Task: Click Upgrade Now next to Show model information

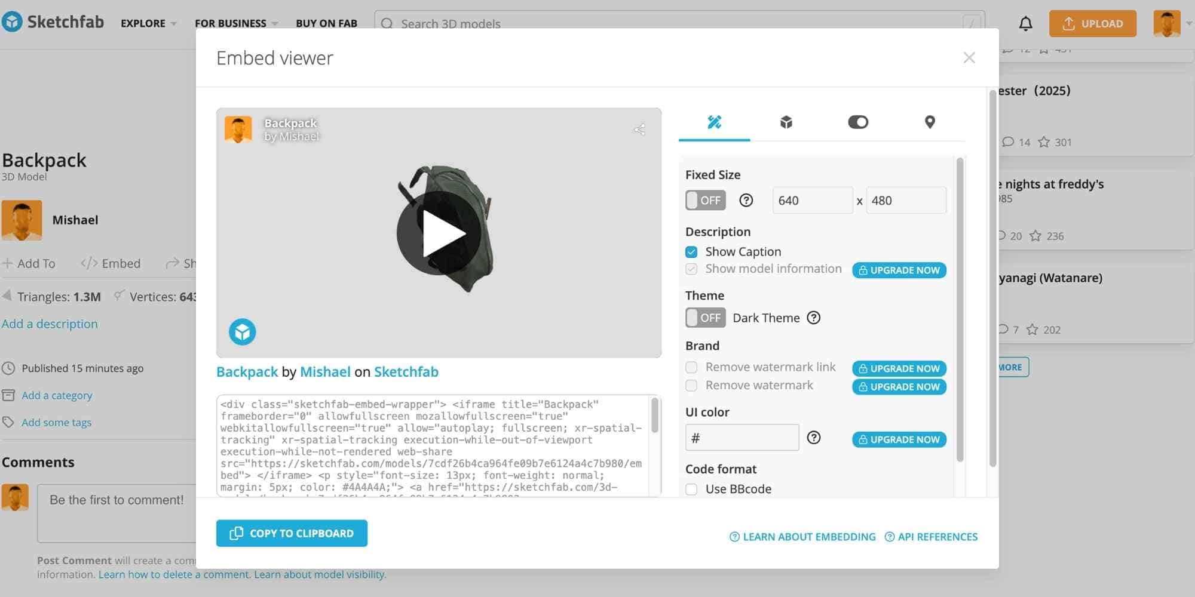Action: [x=899, y=270]
